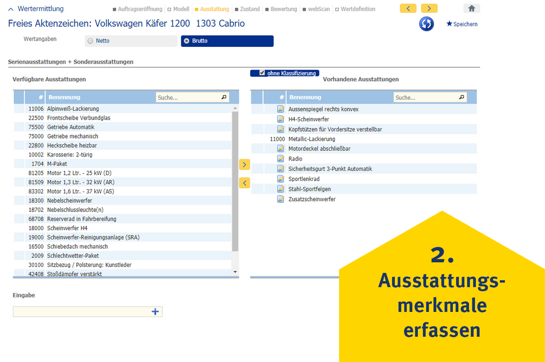The image size is (545, 362).
Task: Click search magnifier in Vorhandene Ausstattungen
Action: click(462, 97)
